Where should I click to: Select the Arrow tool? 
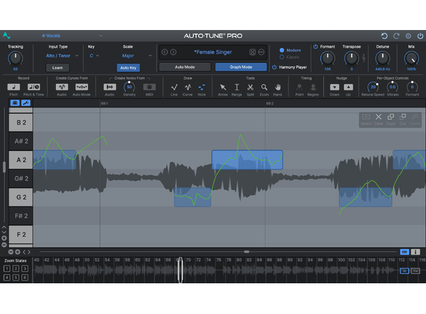(x=223, y=87)
